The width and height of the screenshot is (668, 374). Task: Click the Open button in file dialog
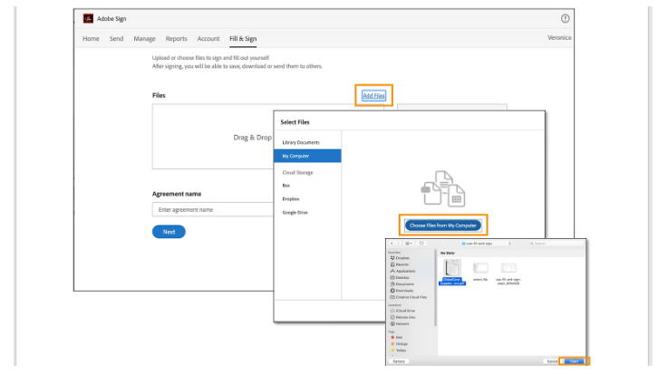click(574, 360)
